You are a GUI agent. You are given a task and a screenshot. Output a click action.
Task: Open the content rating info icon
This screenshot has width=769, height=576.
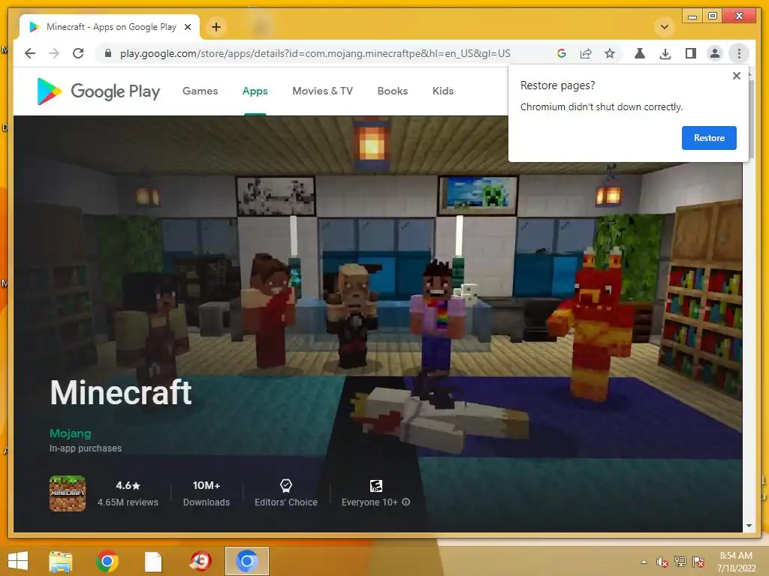tap(406, 502)
